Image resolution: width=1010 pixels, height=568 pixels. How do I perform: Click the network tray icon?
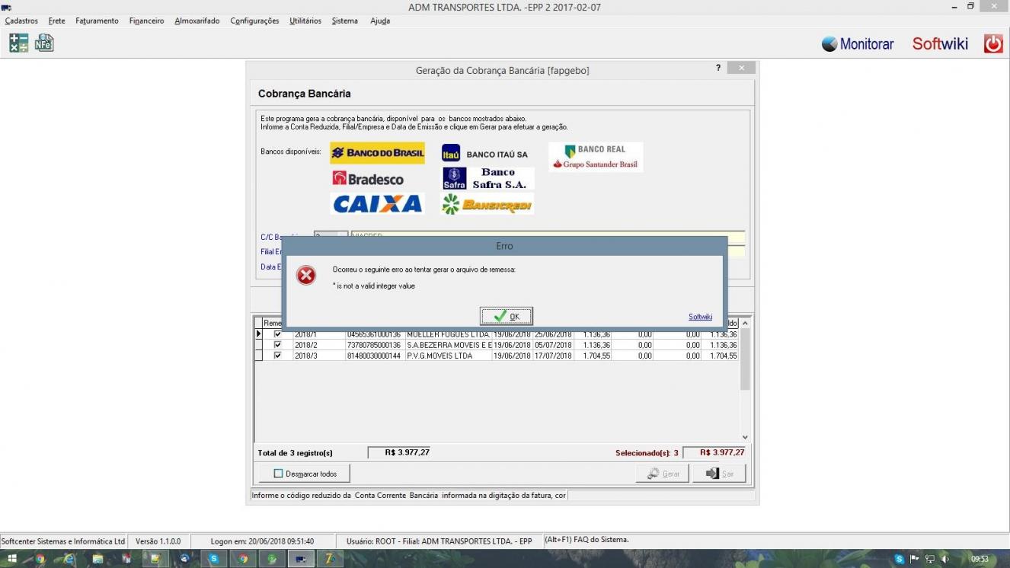tap(930, 560)
